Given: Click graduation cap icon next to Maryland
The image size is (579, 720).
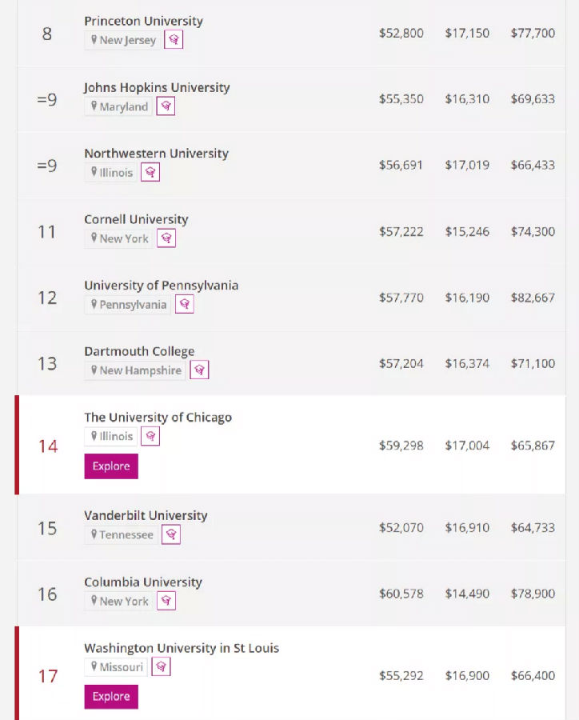Looking at the screenshot, I should point(166,106).
